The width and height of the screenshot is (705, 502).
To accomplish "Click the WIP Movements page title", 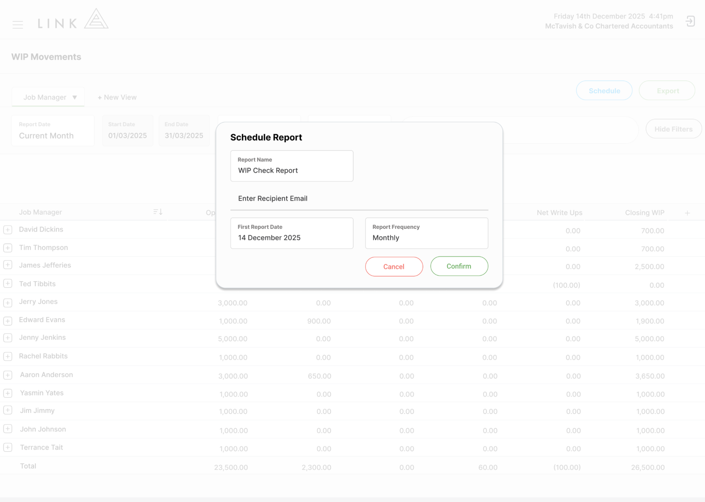I will (x=46, y=57).
